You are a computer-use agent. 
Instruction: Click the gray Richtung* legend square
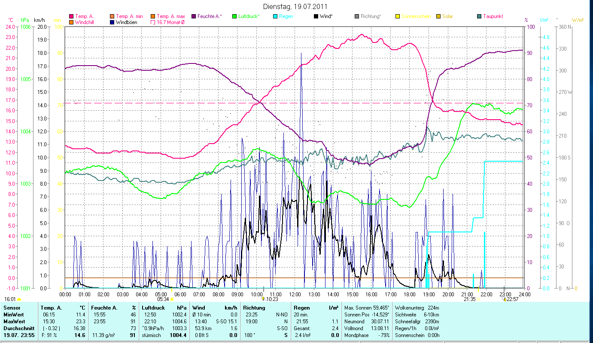tap(357, 16)
